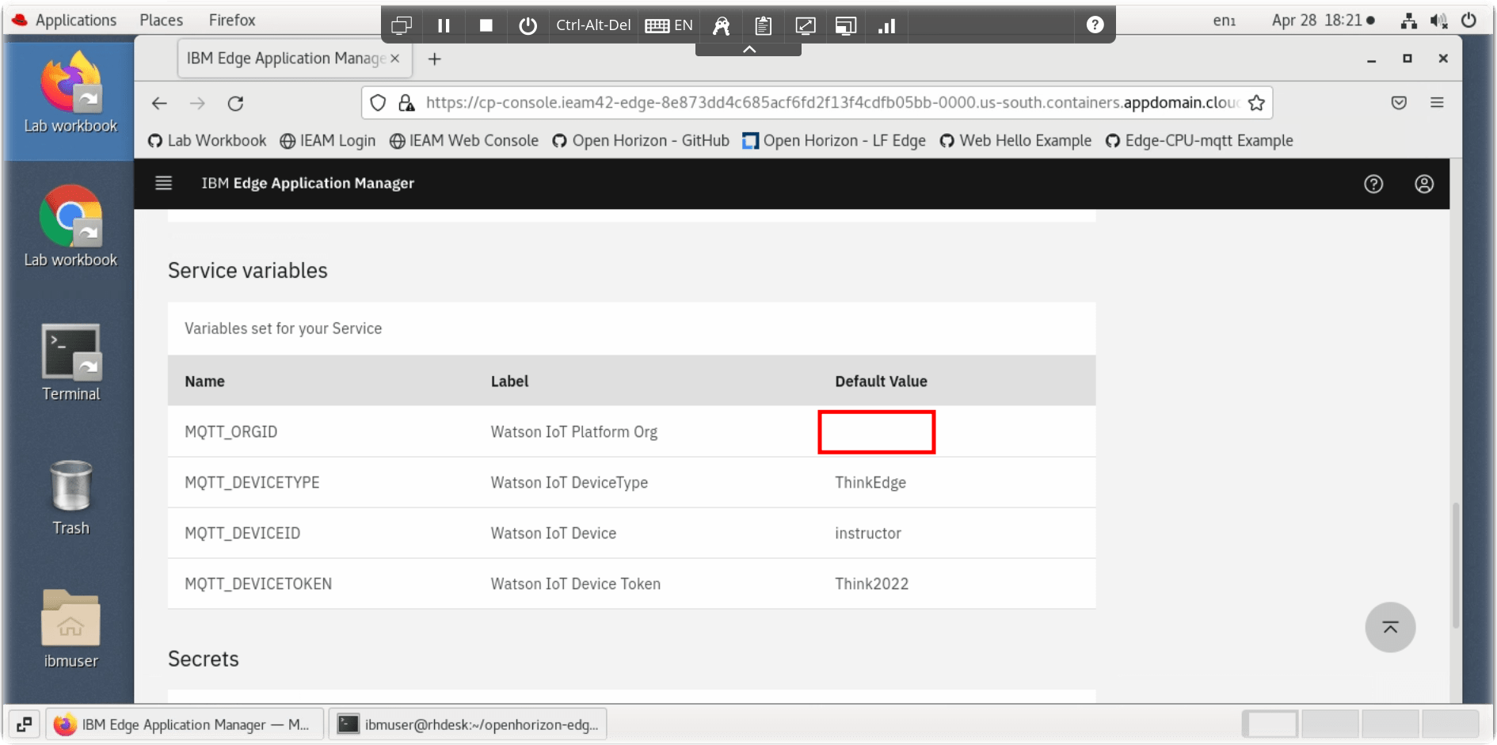Open the Save to Pocket icon
The width and height of the screenshot is (1497, 745).
[1399, 102]
